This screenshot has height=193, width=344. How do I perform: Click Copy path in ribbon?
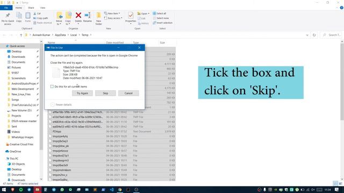tap(41, 18)
